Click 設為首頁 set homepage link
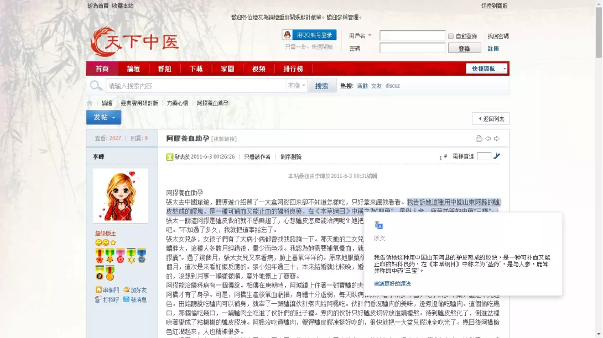Viewport: 603px width, 338px height. point(98,6)
